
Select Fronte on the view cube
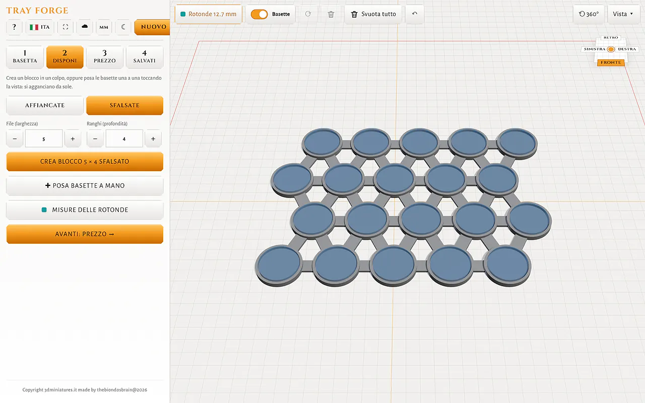coord(611,62)
